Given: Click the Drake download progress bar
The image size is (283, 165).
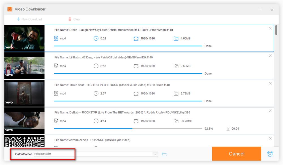Looking at the screenshot, I should point(128,46).
